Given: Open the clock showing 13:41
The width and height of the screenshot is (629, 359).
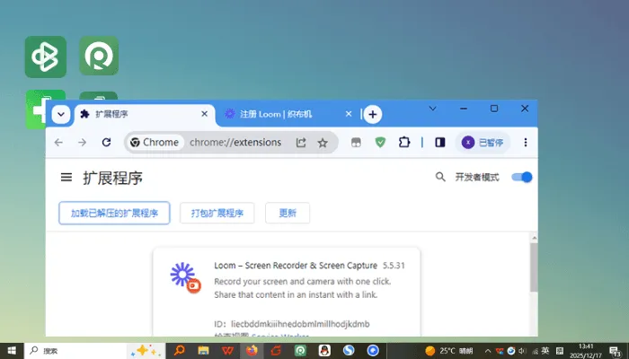Looking at the screenshot, I should (586, 351).
